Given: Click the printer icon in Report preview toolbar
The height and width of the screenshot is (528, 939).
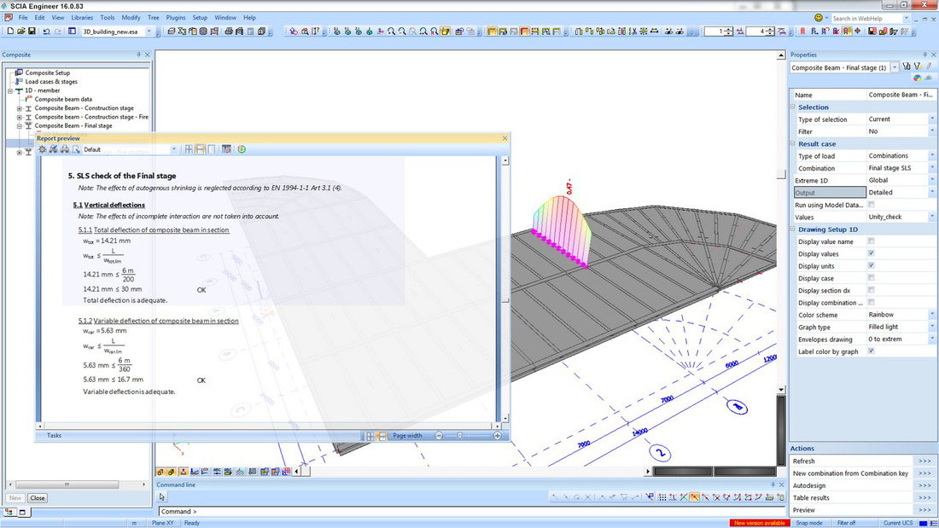Looking at the screenshot, I should click(65, 149).
